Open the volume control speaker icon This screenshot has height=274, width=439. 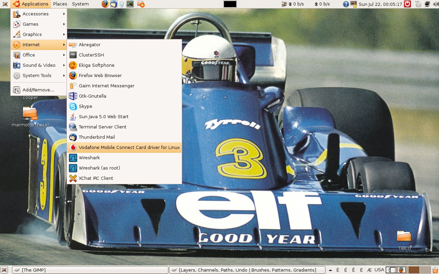(x=436, y=4)
